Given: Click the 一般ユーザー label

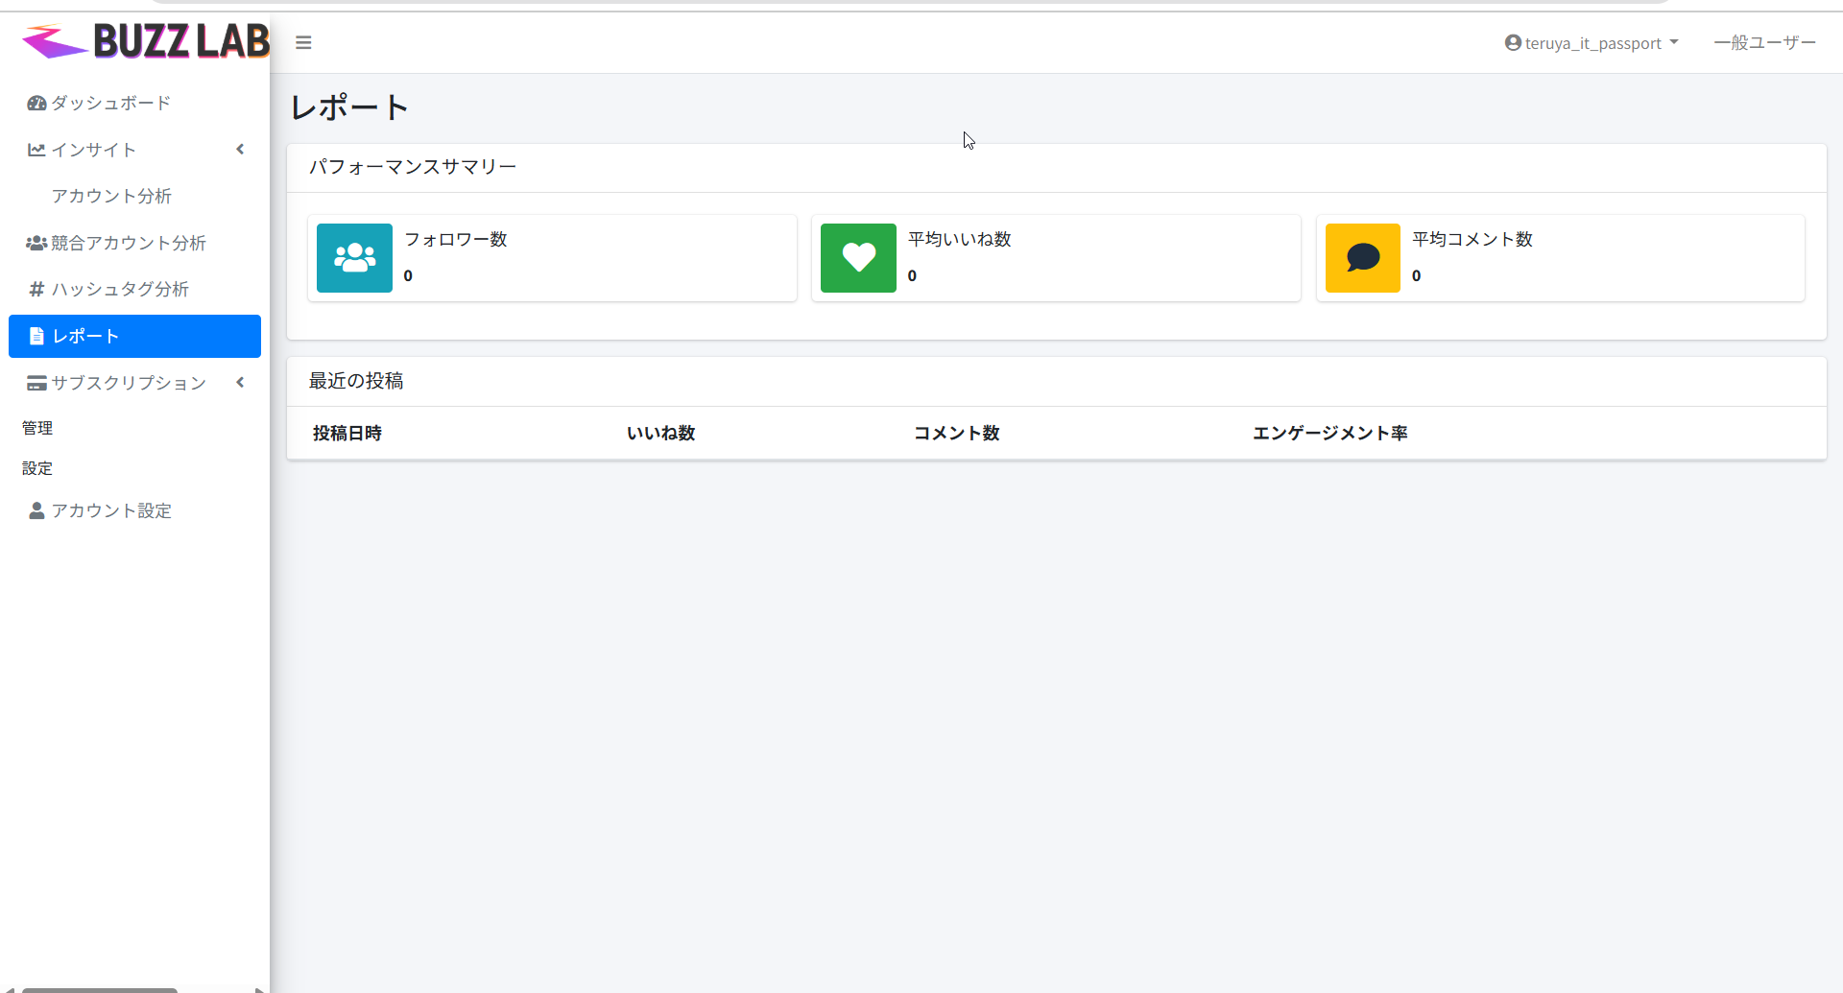Looking at the screenshot, I should [1764, 42].
